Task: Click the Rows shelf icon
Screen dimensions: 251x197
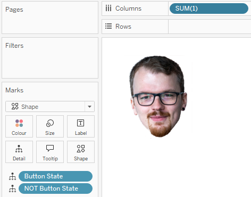Action: click(x=108, y=26)
